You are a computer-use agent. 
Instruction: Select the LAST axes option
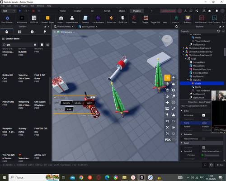pyautogui.click(x=89, y=103)
